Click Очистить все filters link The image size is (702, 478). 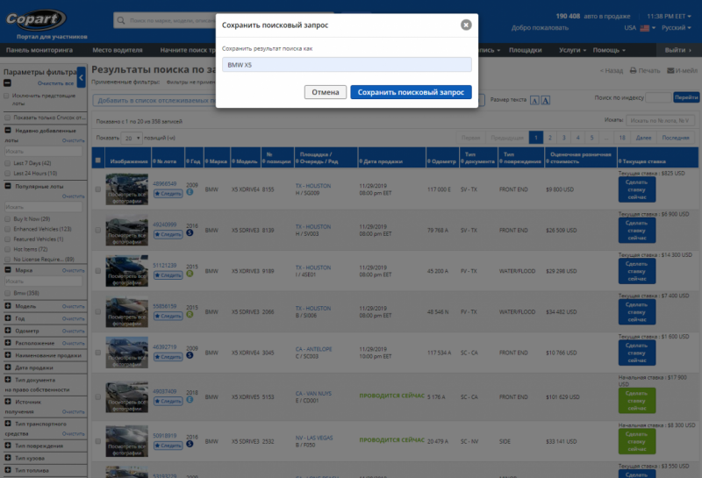tap(55, 83)
